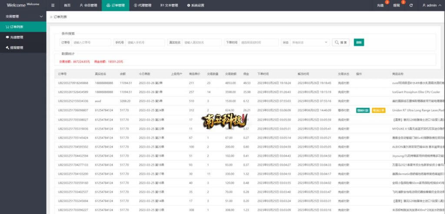Image resolution: width=445 pixels, height=214 pixels.
Task: Click order number UB2303251703559160
Action: click(73, 183)
